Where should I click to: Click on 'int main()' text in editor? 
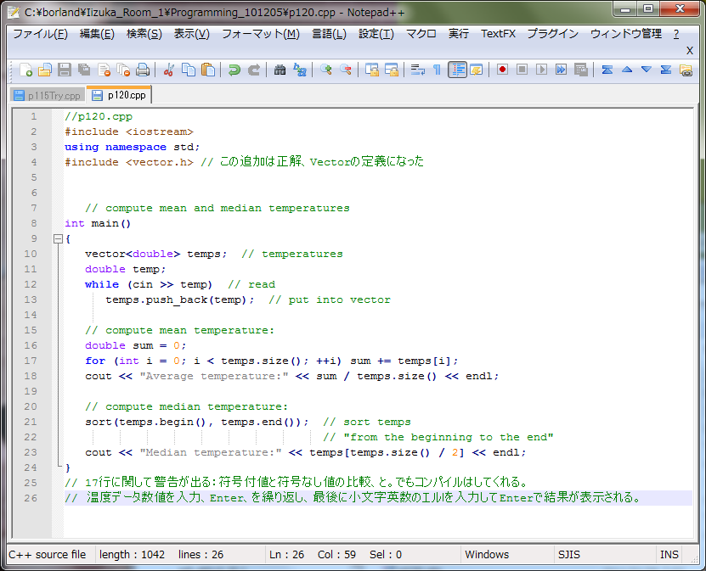(98, 223)
